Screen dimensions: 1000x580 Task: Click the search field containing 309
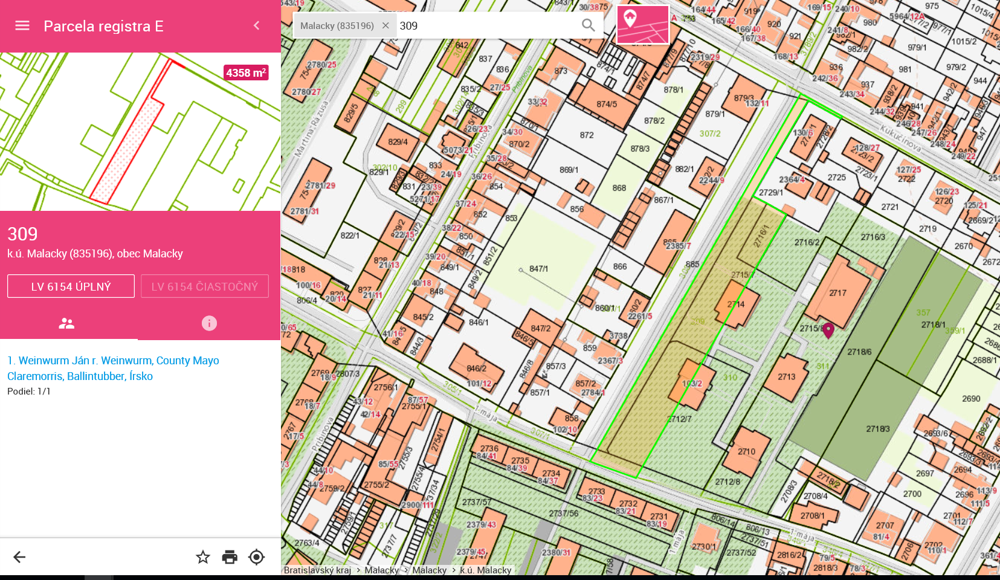tap(483, 25)
